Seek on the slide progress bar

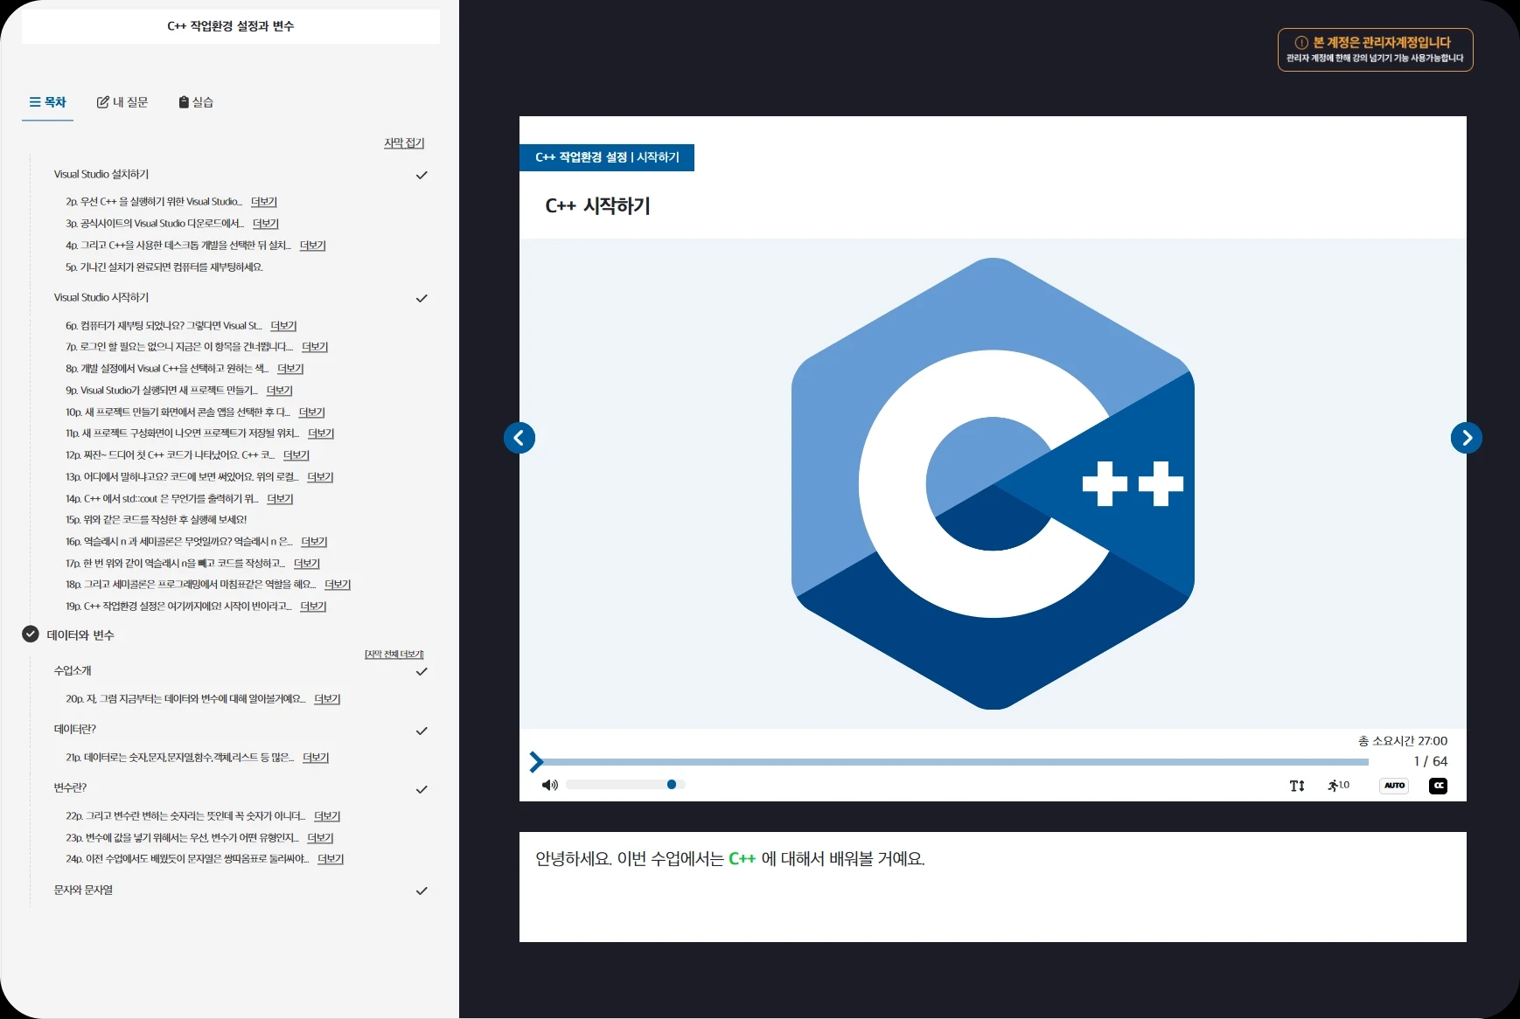coord(955,762)
